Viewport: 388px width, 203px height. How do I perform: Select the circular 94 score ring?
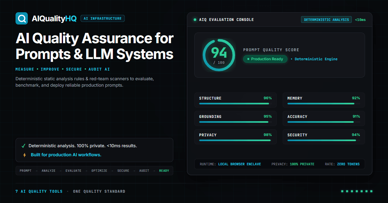[x=219, y=55]
